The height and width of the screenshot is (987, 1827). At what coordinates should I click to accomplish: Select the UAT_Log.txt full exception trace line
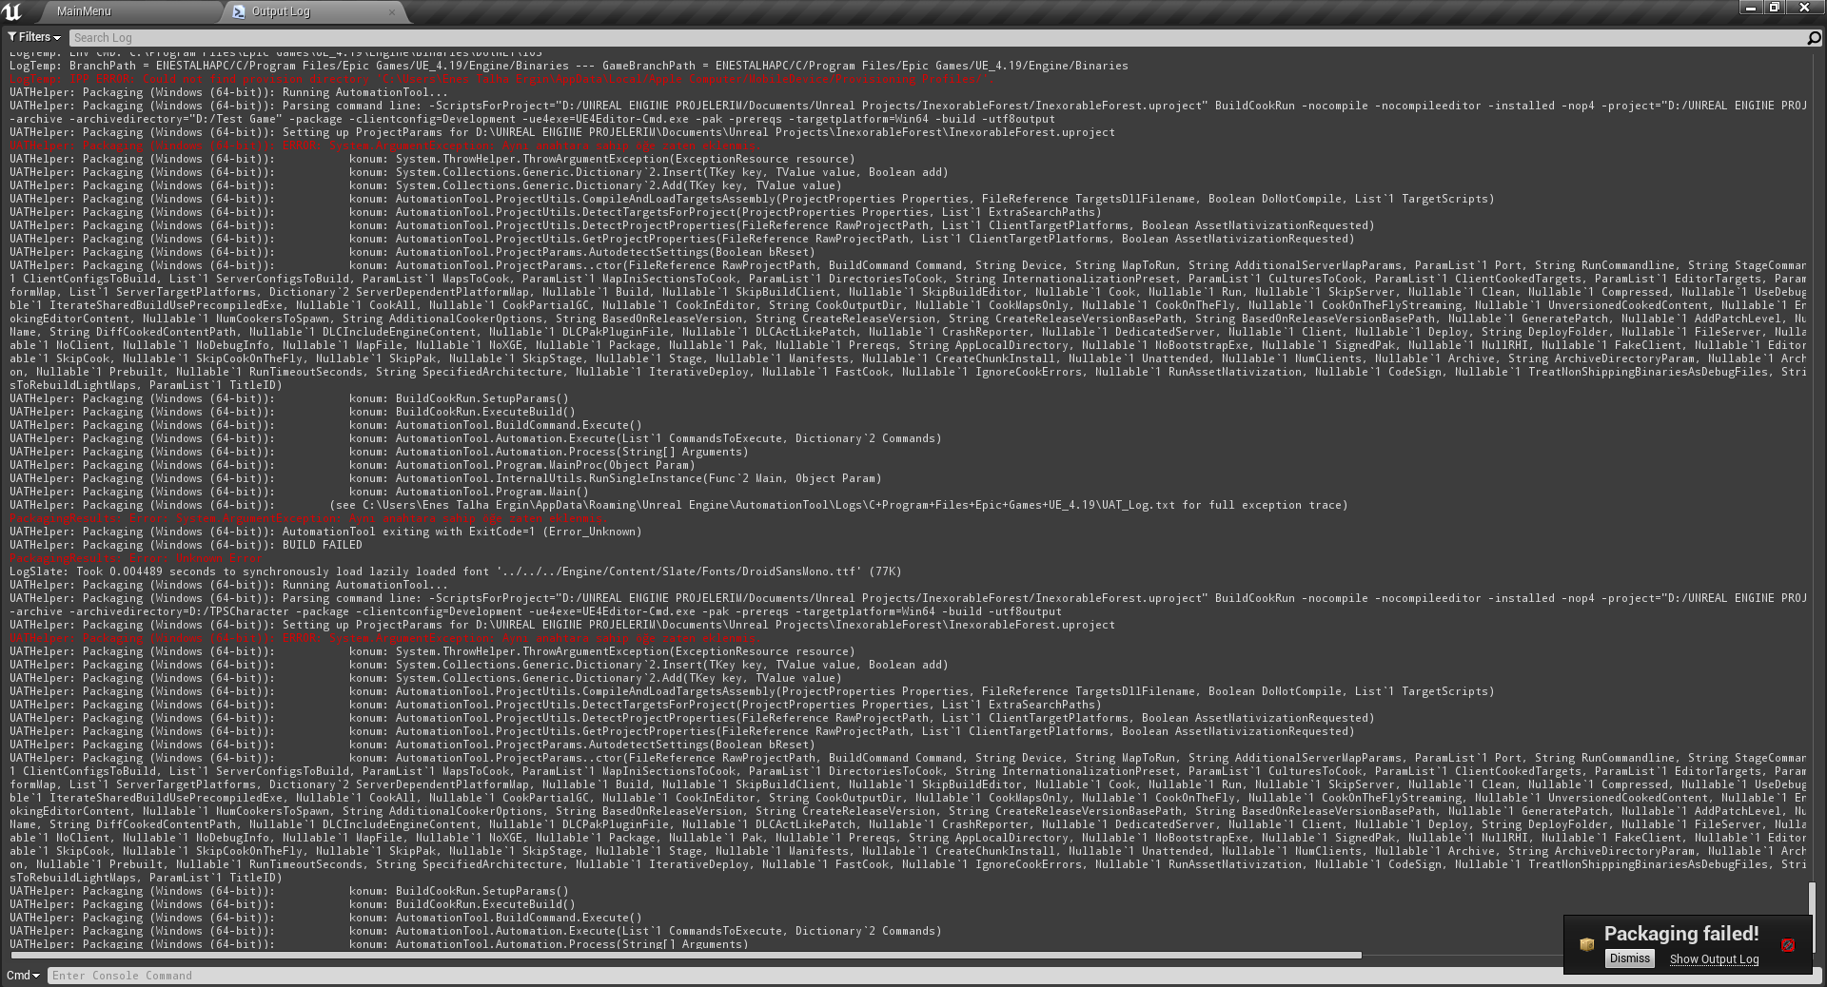pyautogui.click(x=678, y=505)
